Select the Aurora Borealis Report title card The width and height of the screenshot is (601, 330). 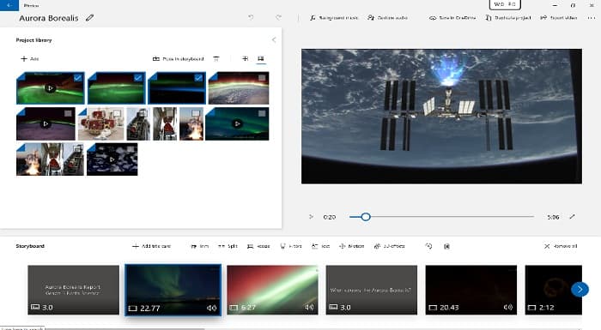73,290
